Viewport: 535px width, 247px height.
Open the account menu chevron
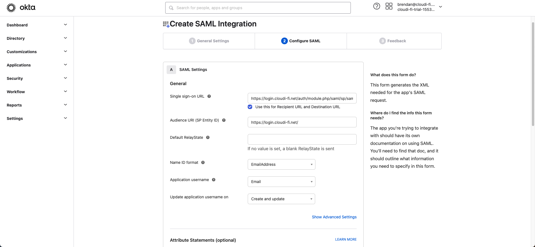(x=441, y=7)
